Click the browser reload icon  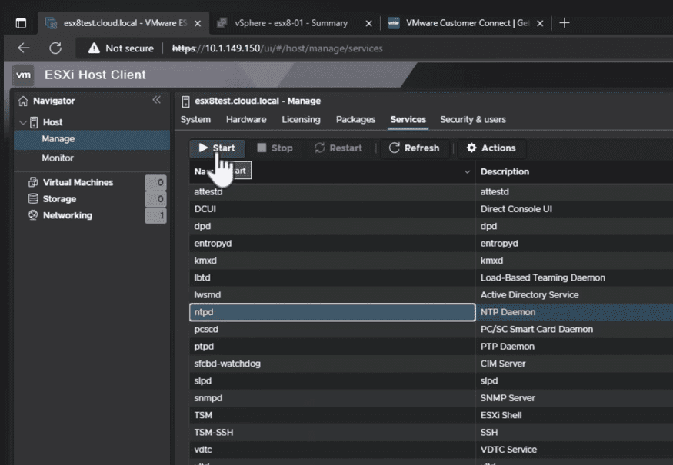pos(55,48)
